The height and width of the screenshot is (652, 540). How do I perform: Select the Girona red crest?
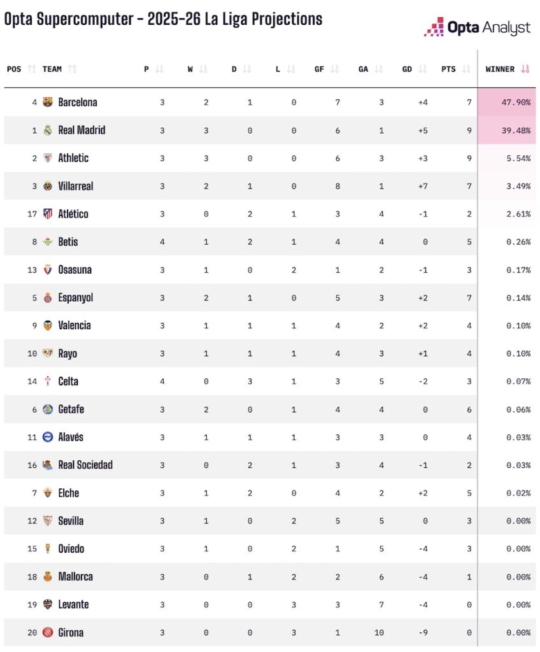pos(48,632)
